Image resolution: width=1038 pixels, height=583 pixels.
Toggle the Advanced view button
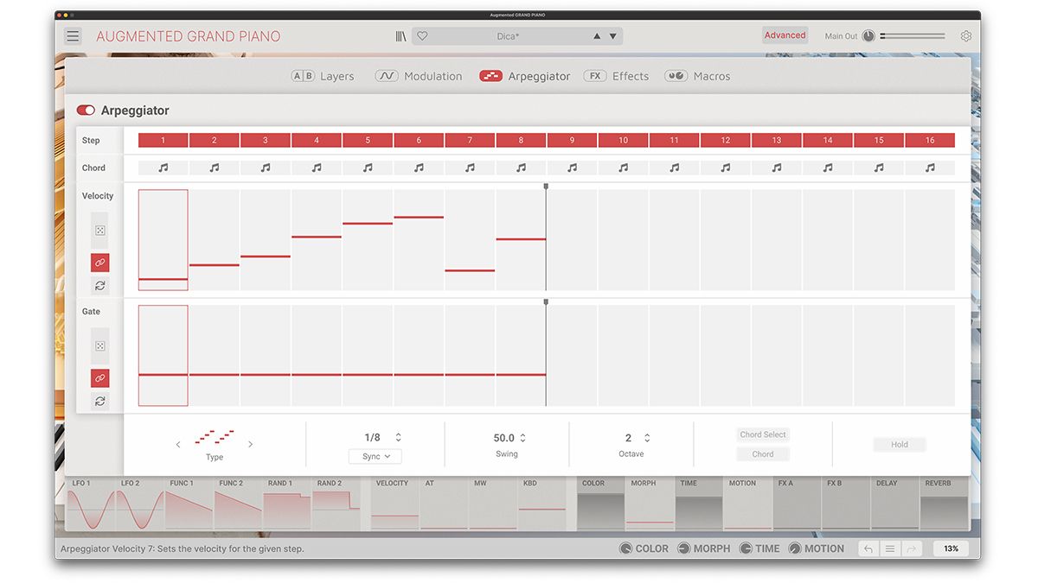point(785,35)
